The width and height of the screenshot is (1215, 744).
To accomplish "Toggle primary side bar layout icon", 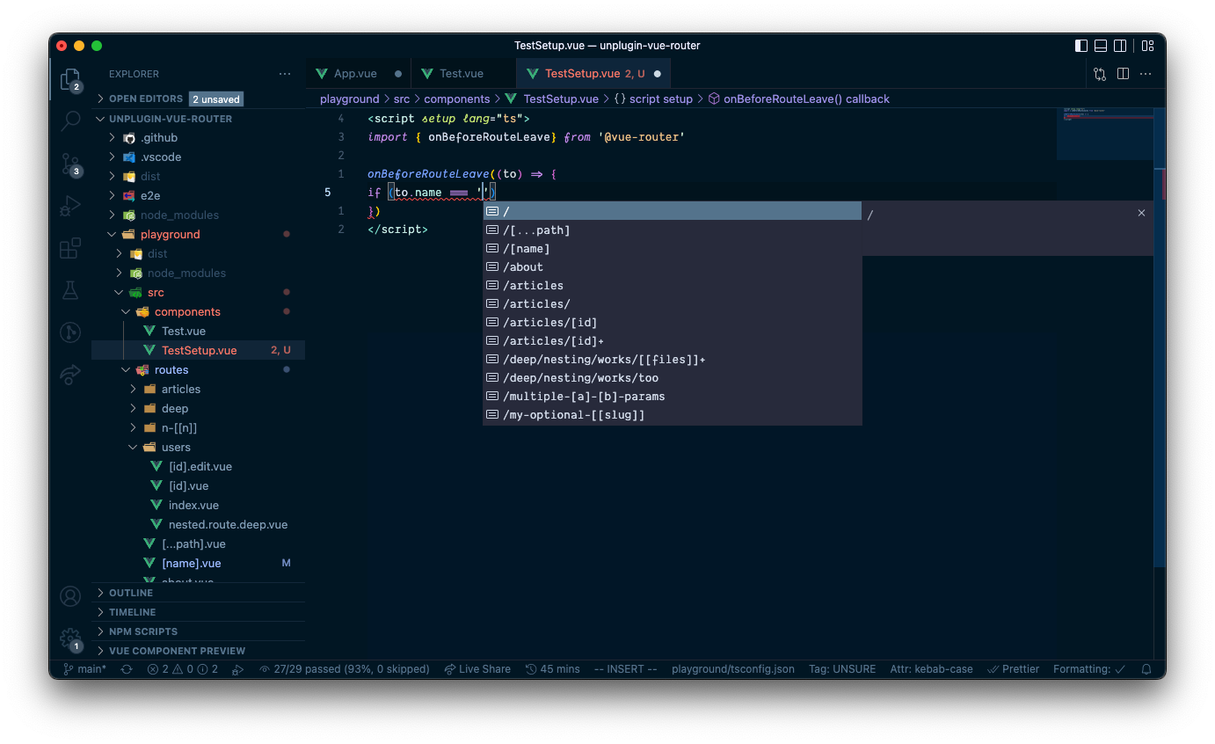I will pos(1081,46).
